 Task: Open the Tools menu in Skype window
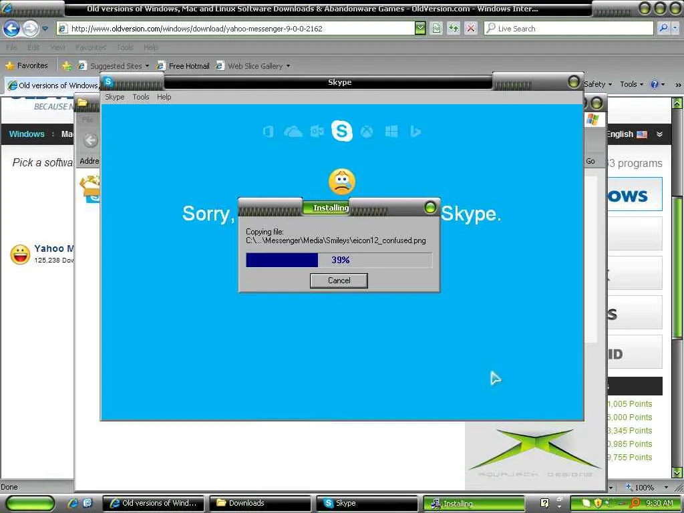(x=141, y=97)
